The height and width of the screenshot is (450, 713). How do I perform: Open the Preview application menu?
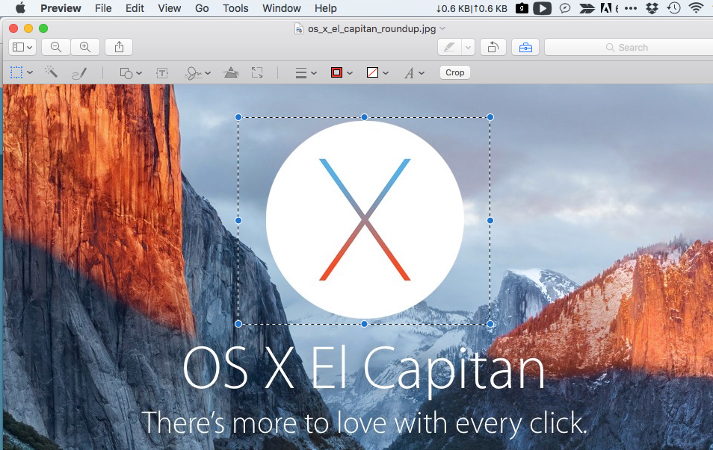pyautogui.click(x=61, y=8)
